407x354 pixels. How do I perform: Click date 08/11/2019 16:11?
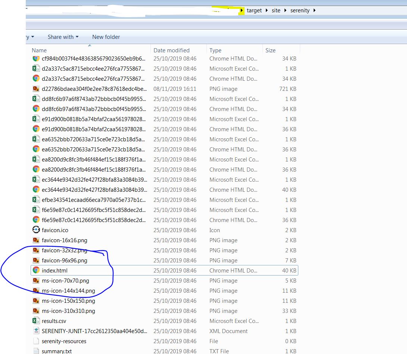pyautogui.click(x=175, y=89)
